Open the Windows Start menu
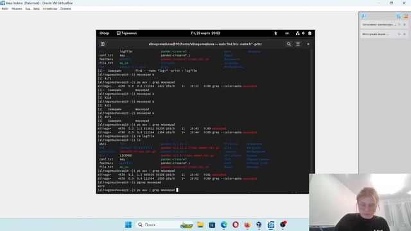Viewport: 411px width, 231px height. click(x=128, y=225)
